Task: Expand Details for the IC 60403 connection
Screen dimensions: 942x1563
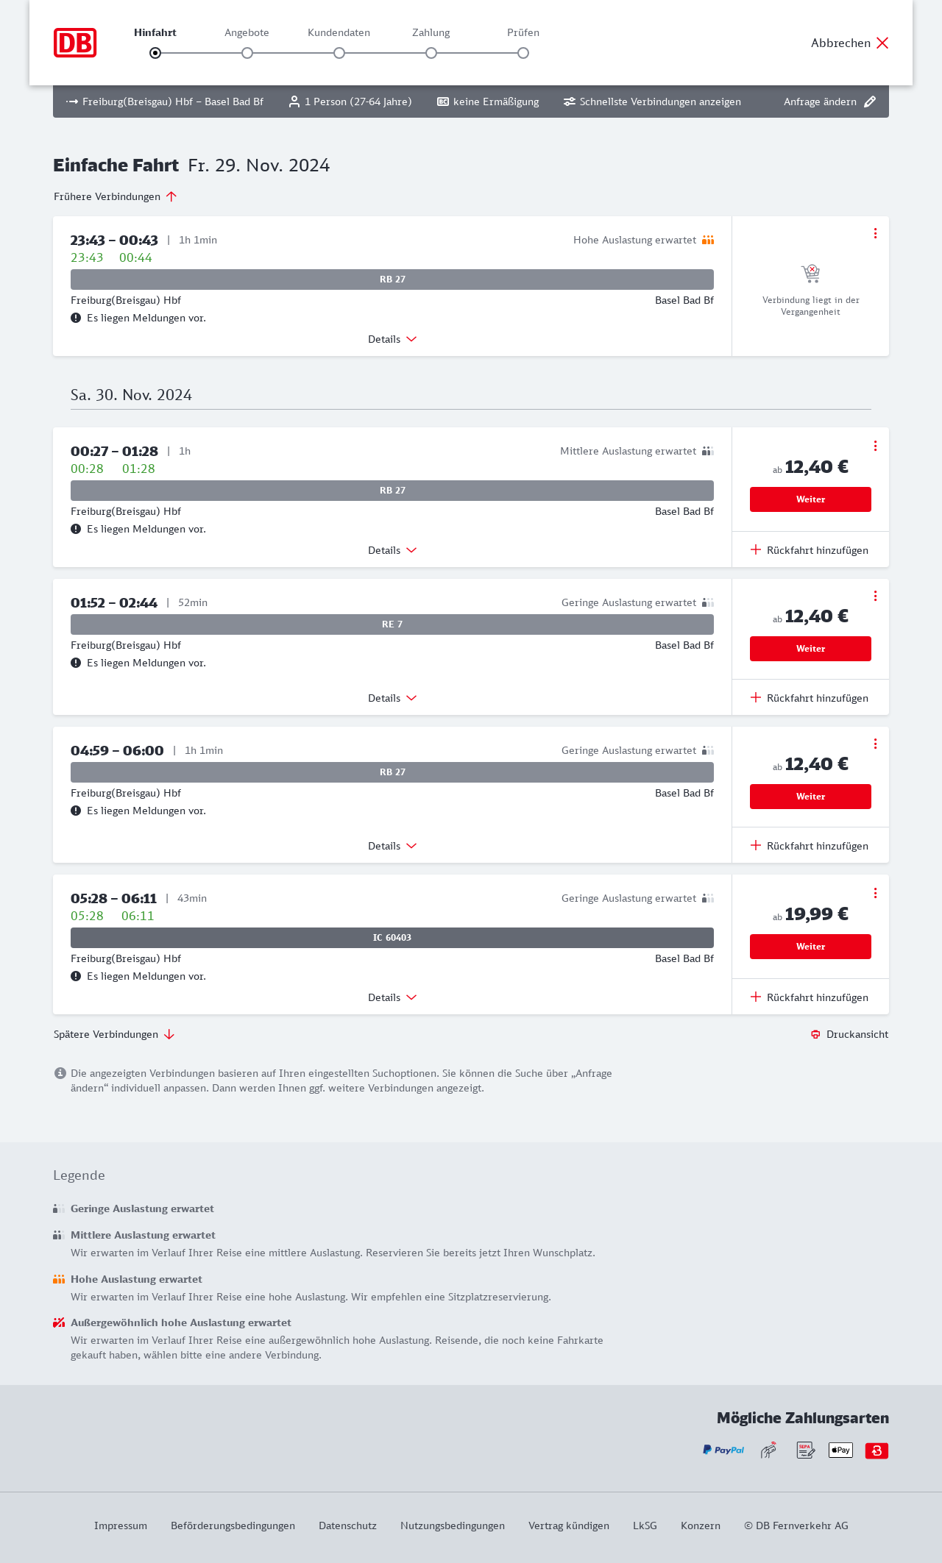Action: 392,997
